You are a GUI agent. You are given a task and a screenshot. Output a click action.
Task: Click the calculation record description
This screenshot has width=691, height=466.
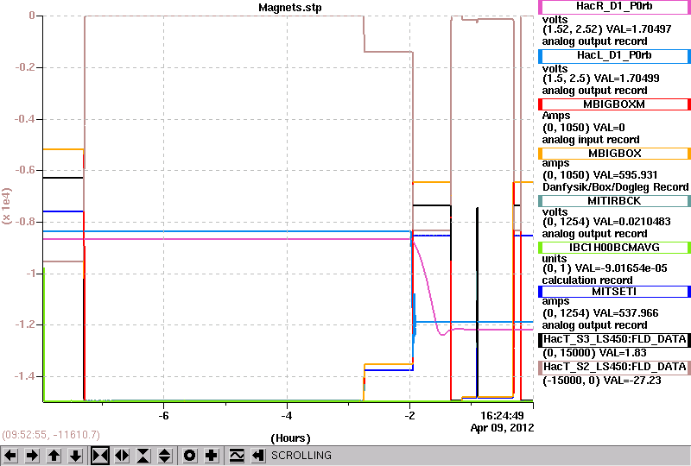(x=587, y=280)
